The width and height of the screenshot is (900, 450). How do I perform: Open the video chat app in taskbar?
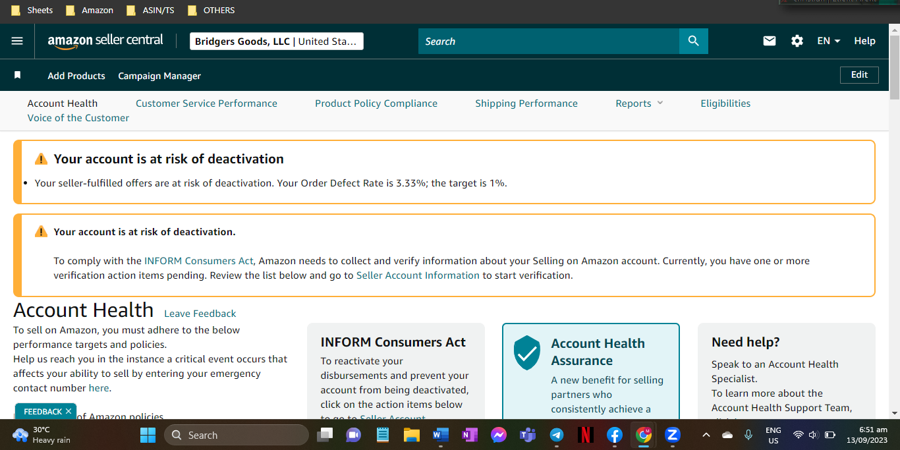[x=354, y=435]
